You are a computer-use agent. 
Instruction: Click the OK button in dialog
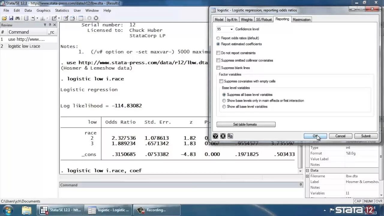315,136
